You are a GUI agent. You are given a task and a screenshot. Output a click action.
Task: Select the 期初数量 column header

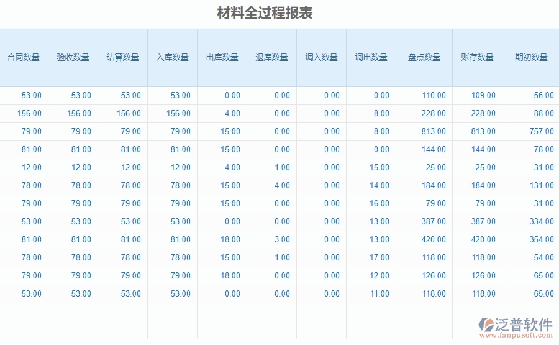[x=531, y=57]
